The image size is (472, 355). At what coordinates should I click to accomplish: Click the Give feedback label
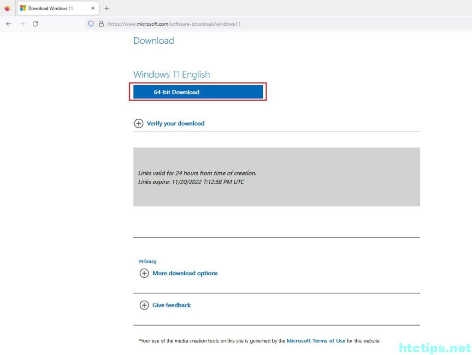pos(171,305)
